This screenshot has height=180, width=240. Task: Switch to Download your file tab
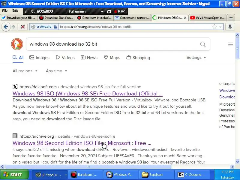[19, 18]
